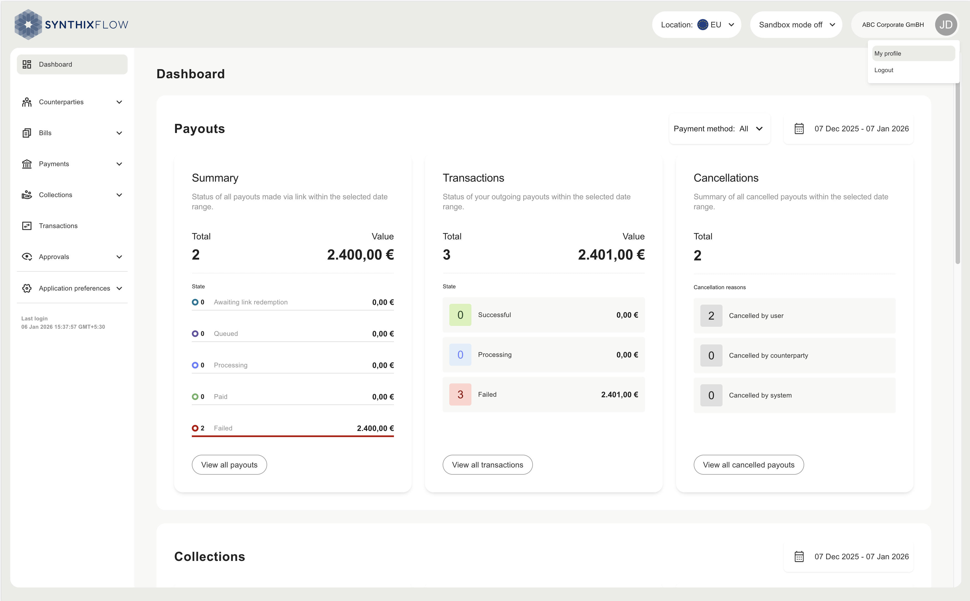Click the Collections section calendar icon
This screenshot has width=970, height=601.
799,556
